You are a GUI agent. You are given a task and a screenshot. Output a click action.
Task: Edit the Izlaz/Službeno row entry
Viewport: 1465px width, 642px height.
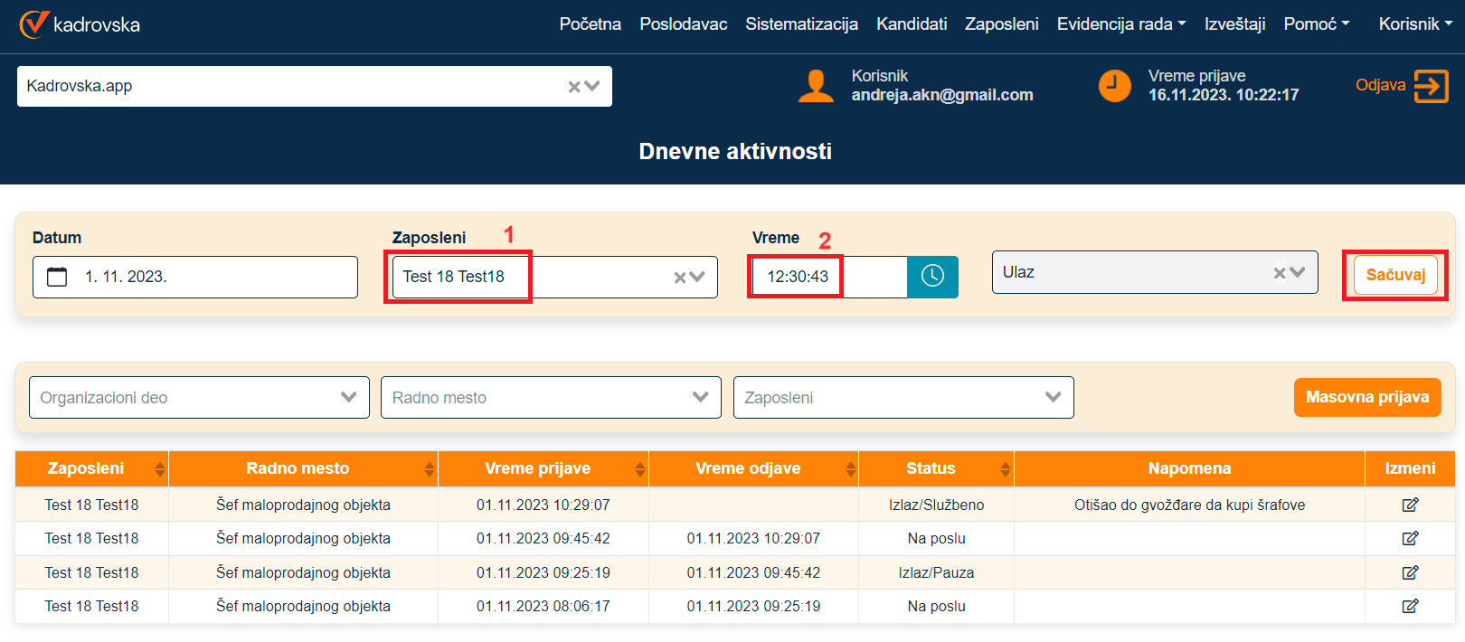tap(1410, 505)
